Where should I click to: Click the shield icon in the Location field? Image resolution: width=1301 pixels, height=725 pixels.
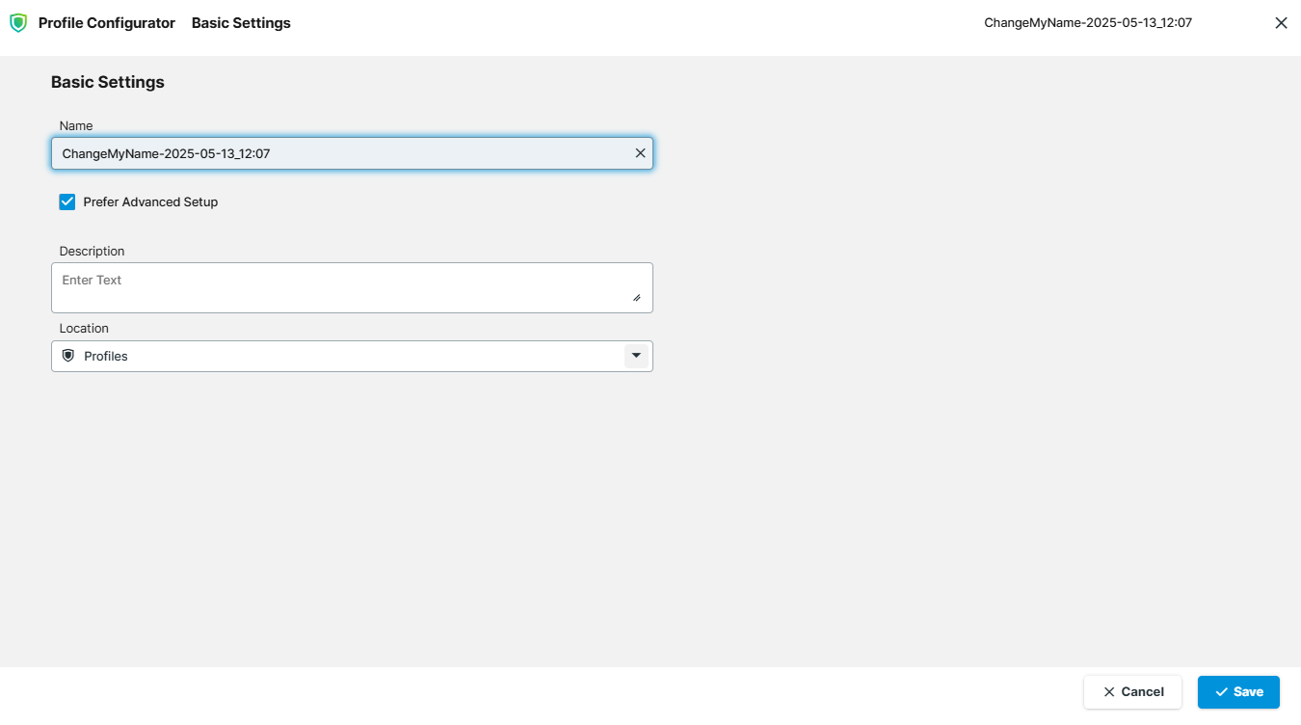(x=68, y=356)
